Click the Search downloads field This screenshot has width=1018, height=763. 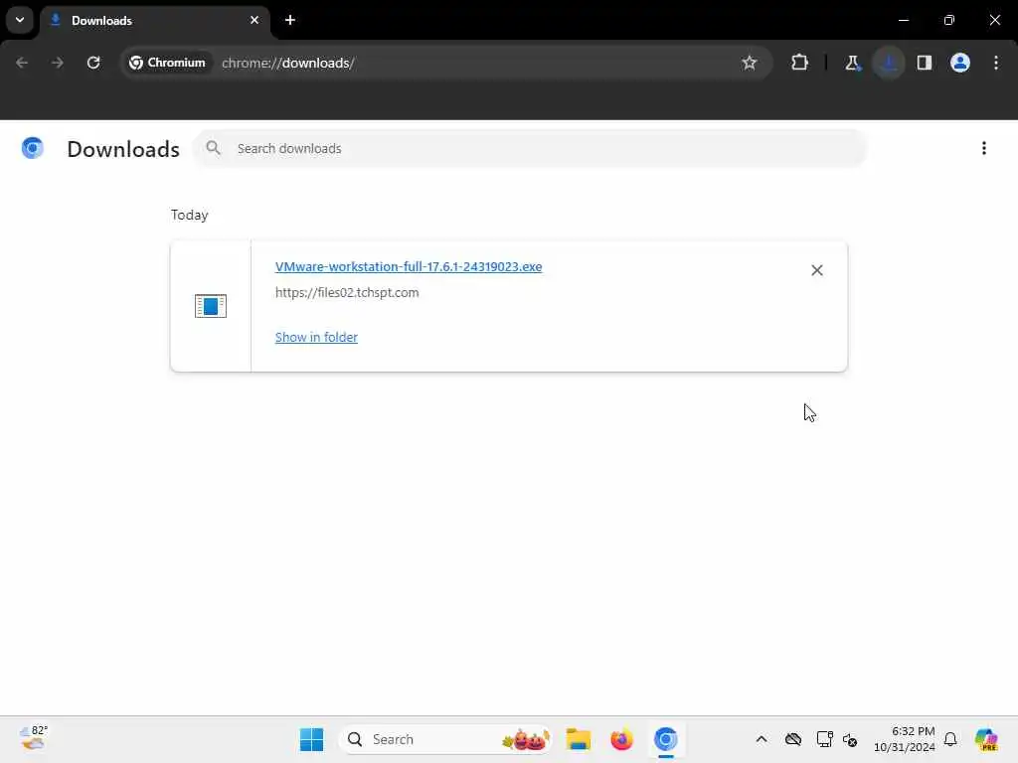click(529, 149)
